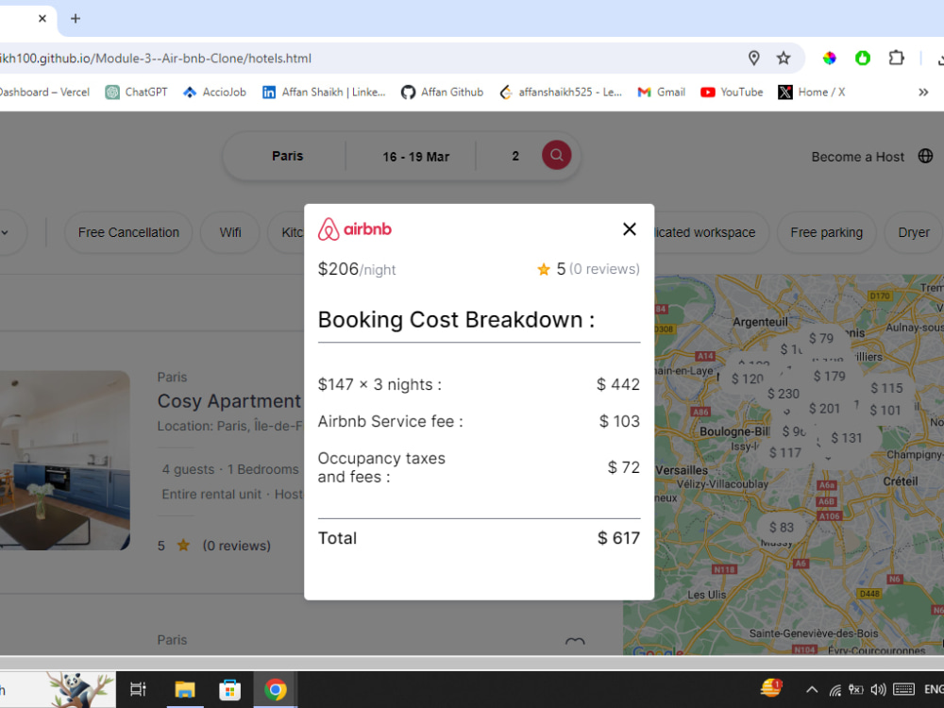
Task: Open the Home / X bookmark
Action: point(812,93)
